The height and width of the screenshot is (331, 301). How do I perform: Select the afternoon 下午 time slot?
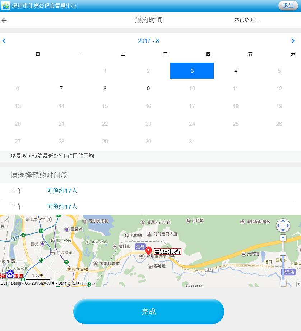[62, 207]
